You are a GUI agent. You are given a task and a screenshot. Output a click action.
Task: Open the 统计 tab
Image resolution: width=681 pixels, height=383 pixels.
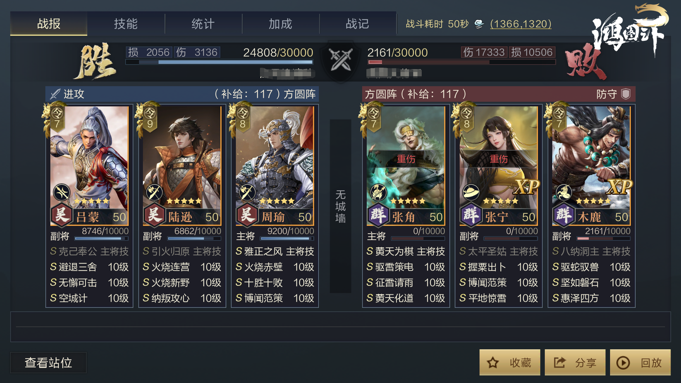pos(203,24)
